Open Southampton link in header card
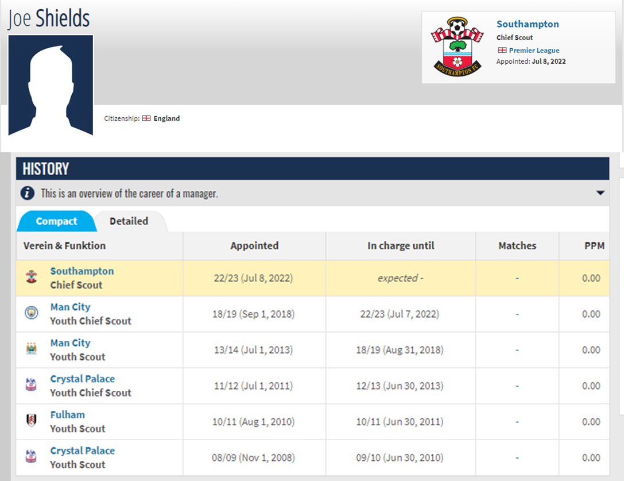 click(x=528, y=24)
